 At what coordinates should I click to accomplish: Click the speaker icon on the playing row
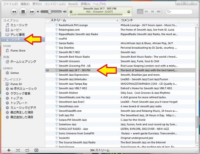coord(47,70)
